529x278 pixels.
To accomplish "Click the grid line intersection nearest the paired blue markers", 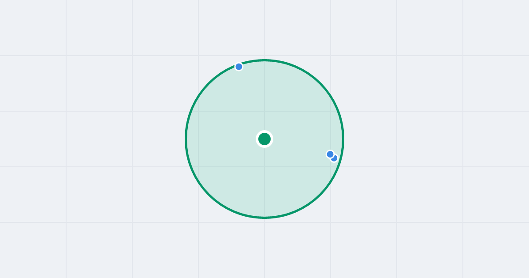I will tap(331, 167).
